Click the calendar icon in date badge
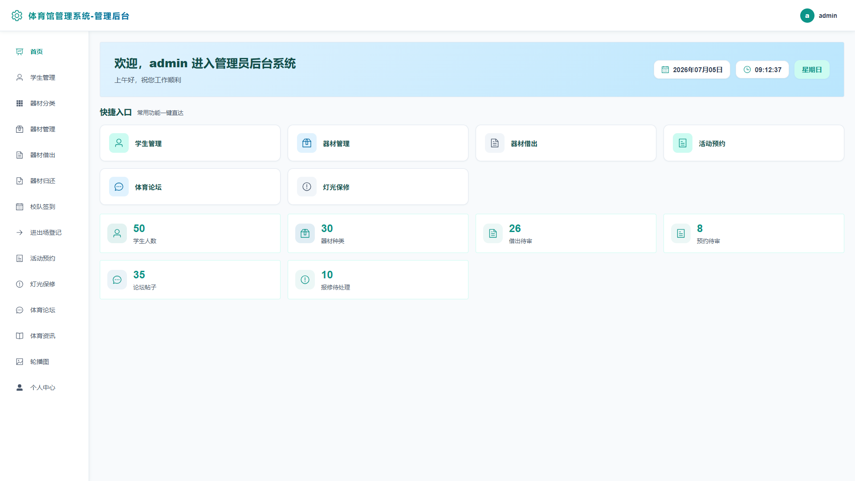This screenshot has height=481, width=855. point(665,69)
